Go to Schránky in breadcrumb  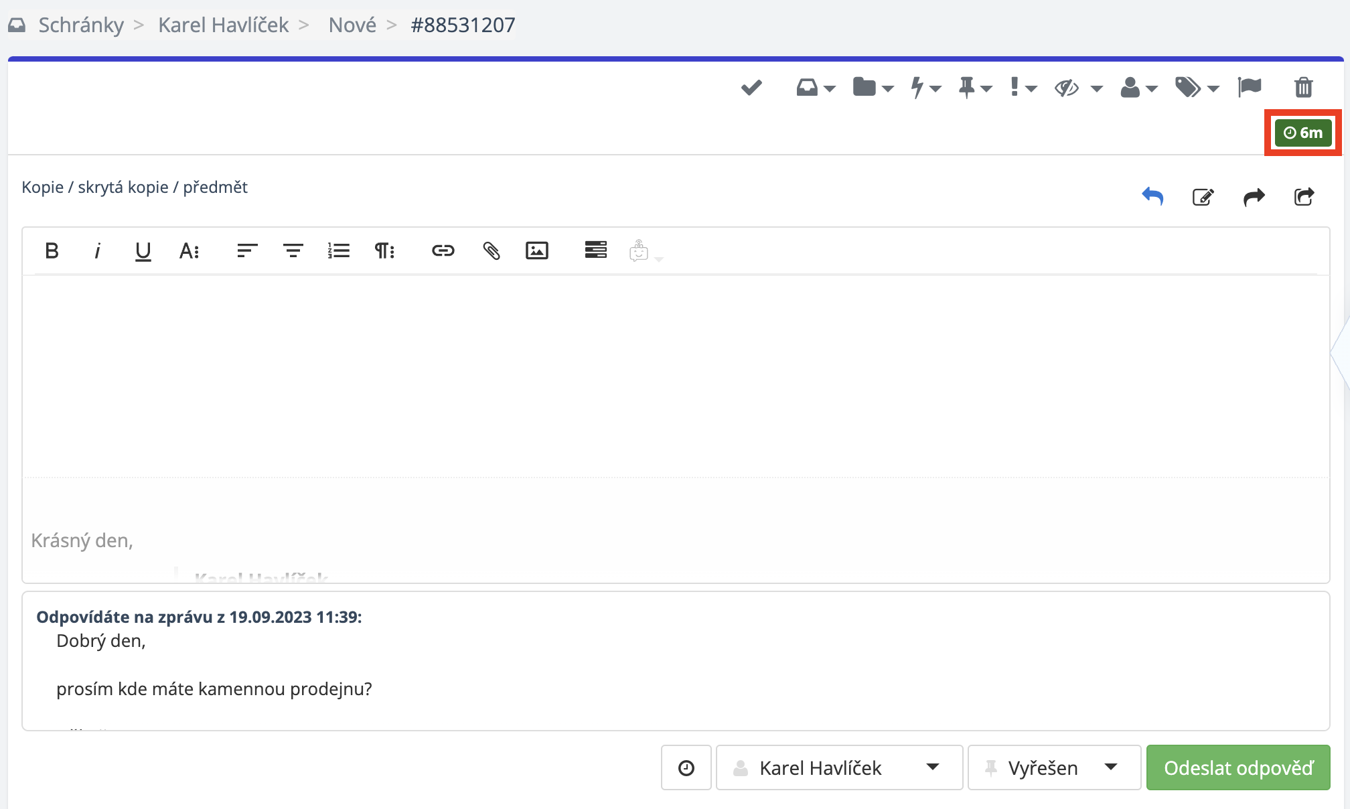[x=81, y=25]
